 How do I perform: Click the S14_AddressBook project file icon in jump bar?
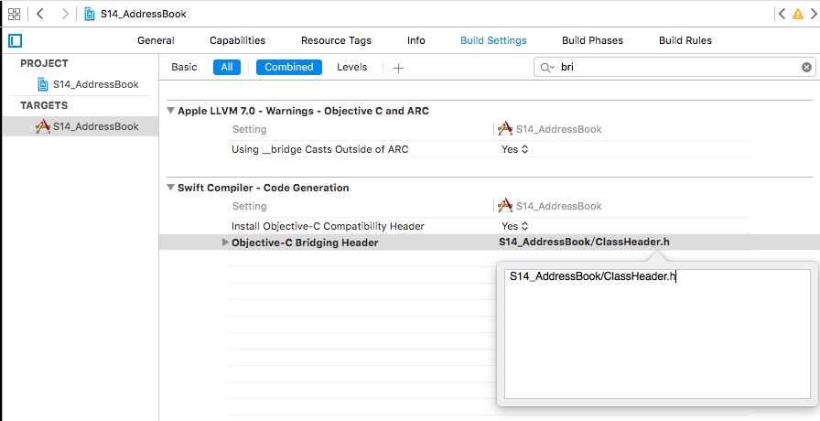[90, 14]
